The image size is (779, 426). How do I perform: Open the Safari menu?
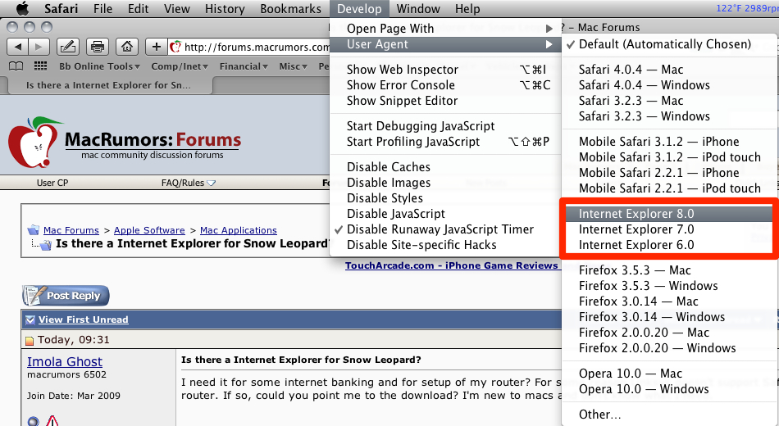tap(61, 8)
